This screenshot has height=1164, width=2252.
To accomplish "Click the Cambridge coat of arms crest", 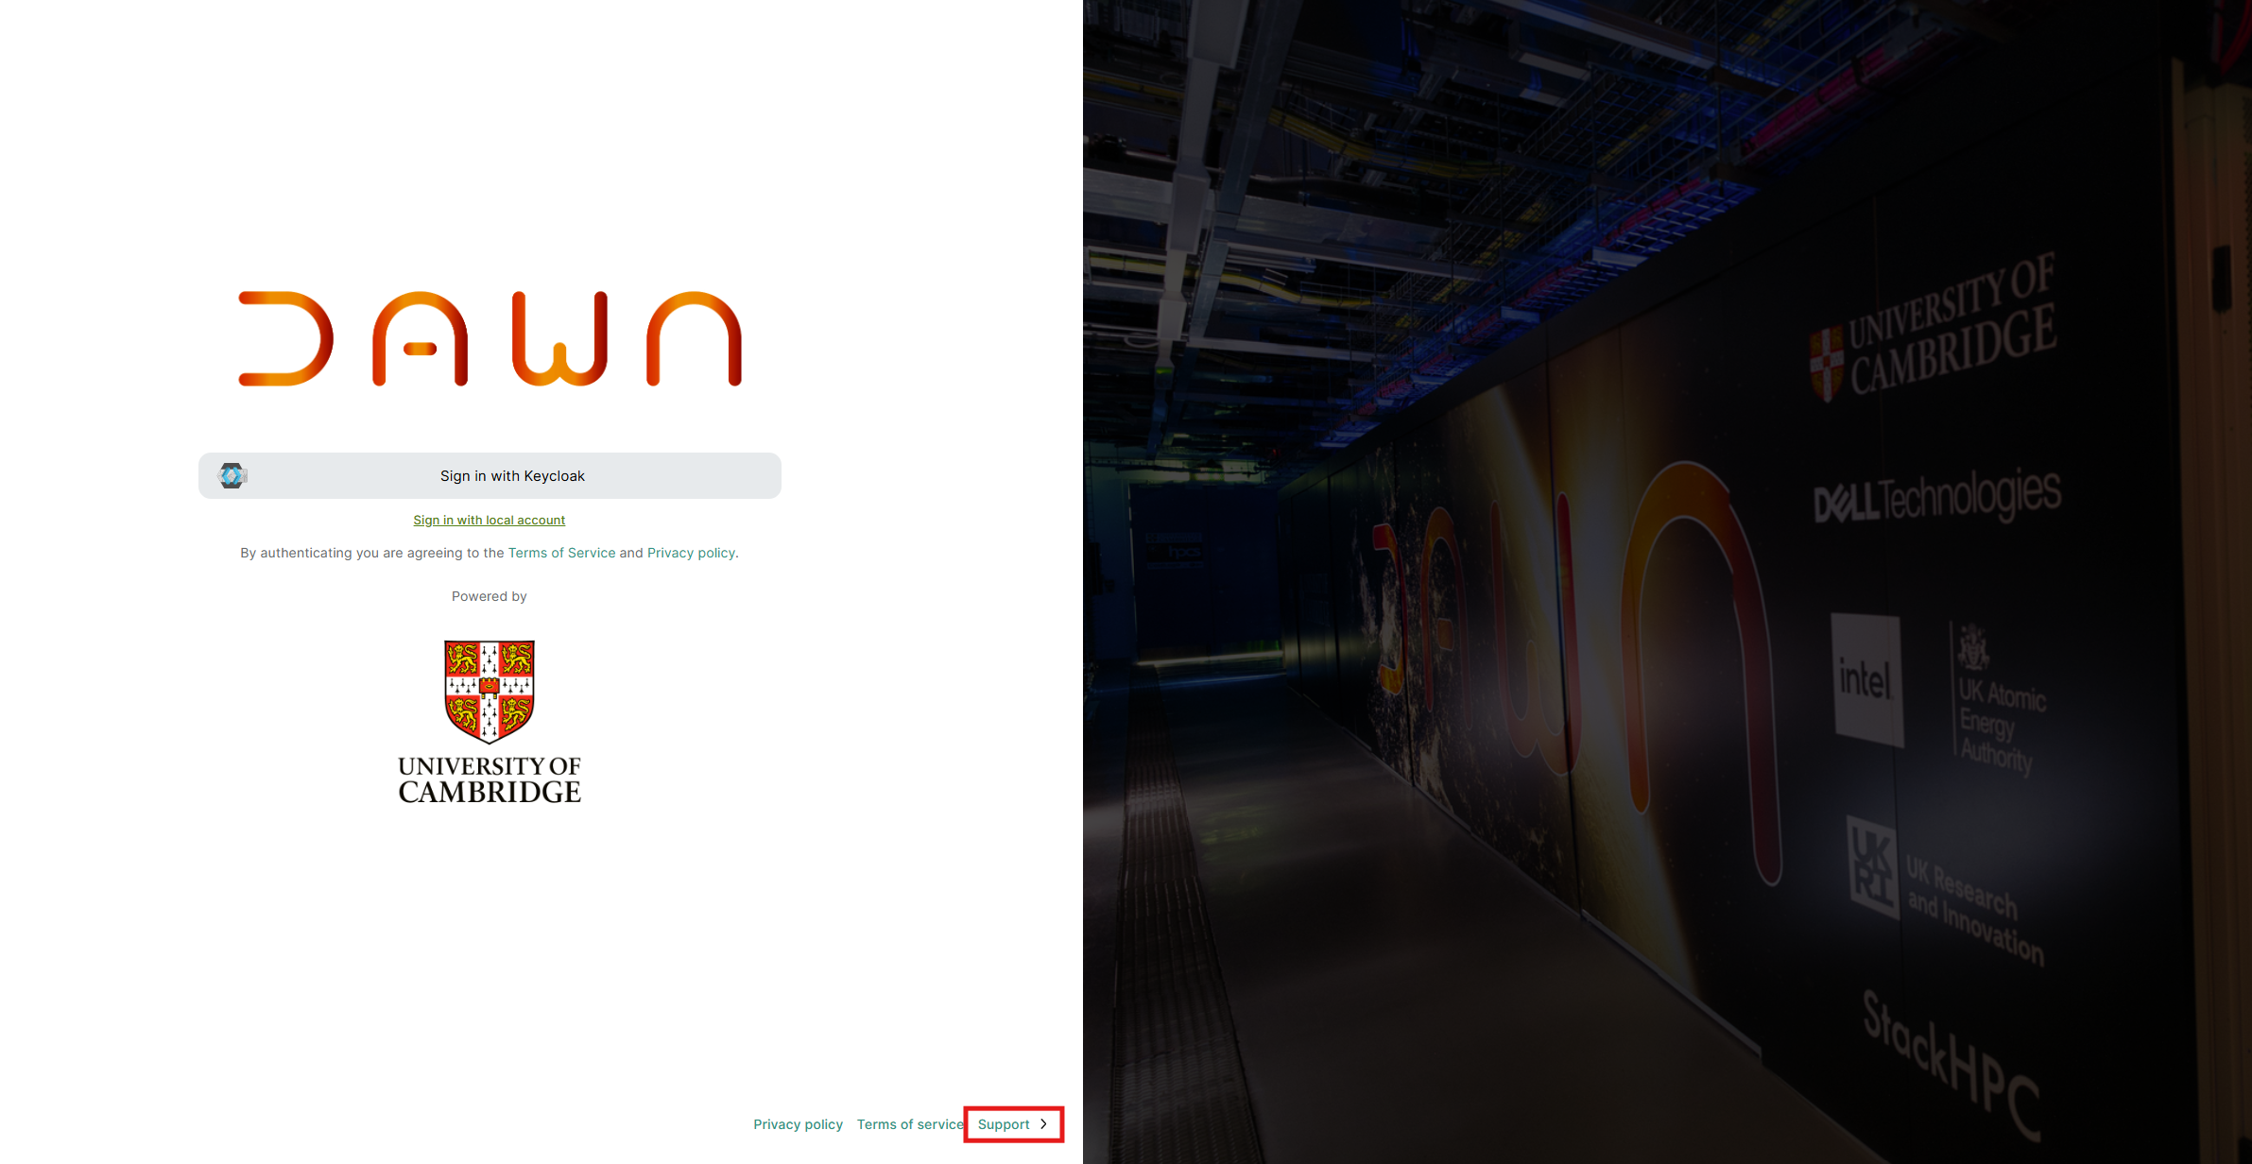I will (x=490, y=692).
